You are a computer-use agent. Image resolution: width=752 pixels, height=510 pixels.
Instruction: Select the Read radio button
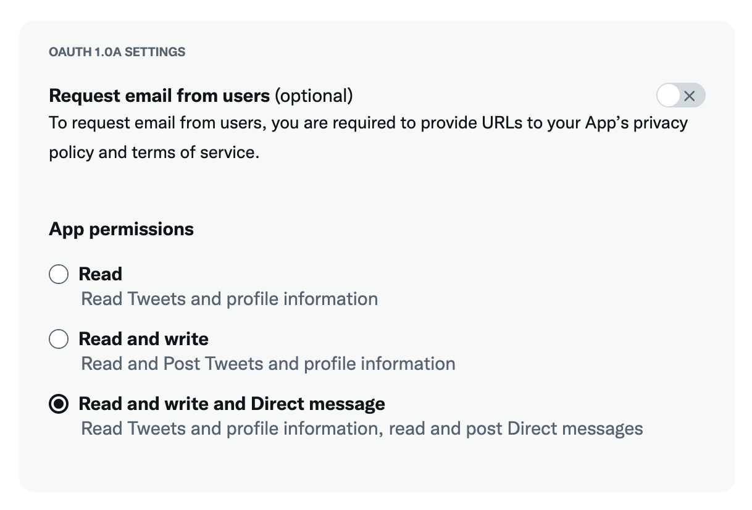59,274
